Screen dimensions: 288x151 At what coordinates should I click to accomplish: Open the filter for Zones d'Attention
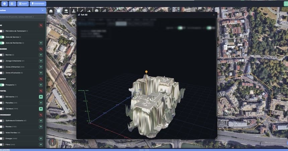[41, 67]
